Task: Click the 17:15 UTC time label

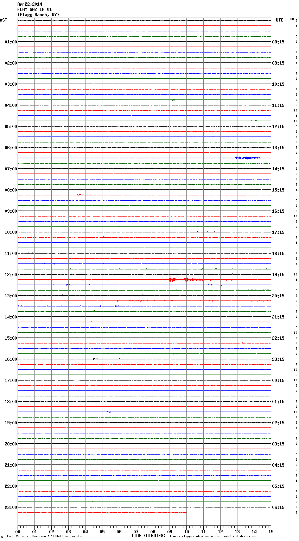Action: (x=278, y=232)
